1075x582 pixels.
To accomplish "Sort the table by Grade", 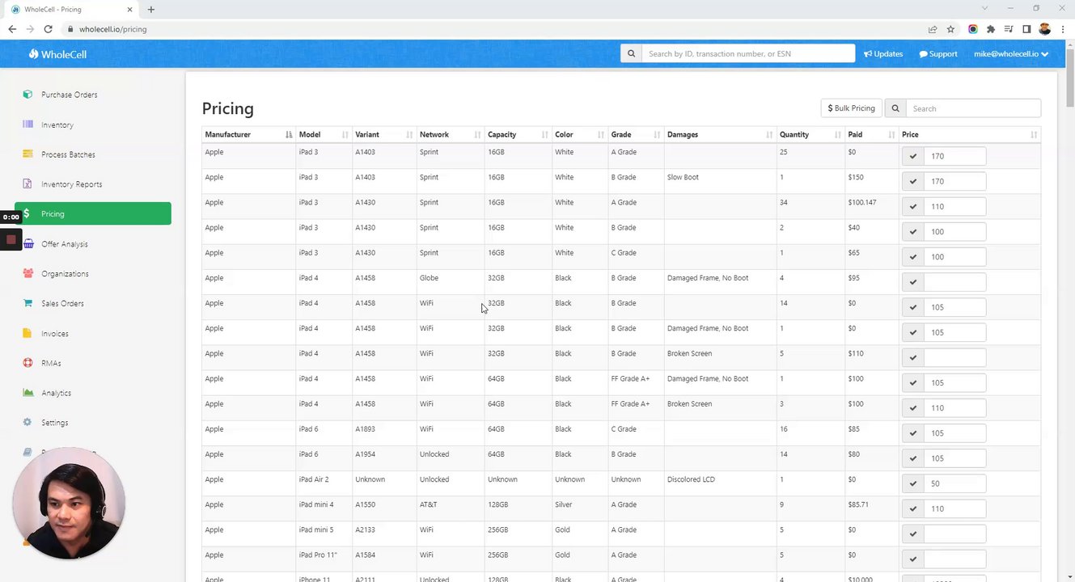I will click(x=636, y=134).
